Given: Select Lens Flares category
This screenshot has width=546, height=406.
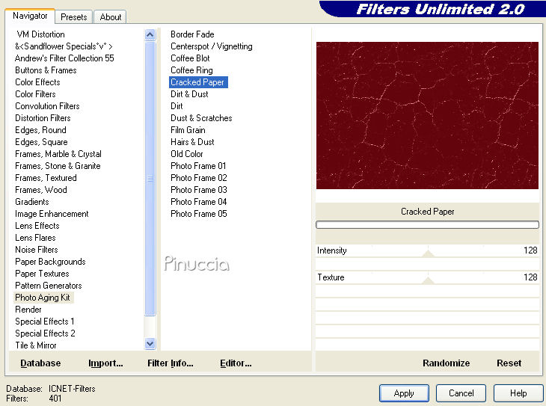Looking at the screenshot, I should [35, 238].
